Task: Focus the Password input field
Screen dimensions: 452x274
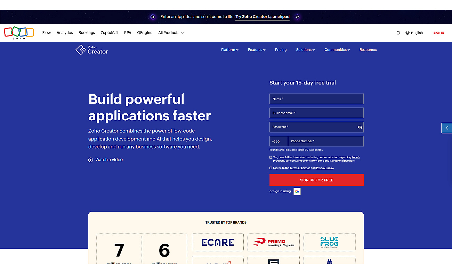Action: tap(316, 127)
